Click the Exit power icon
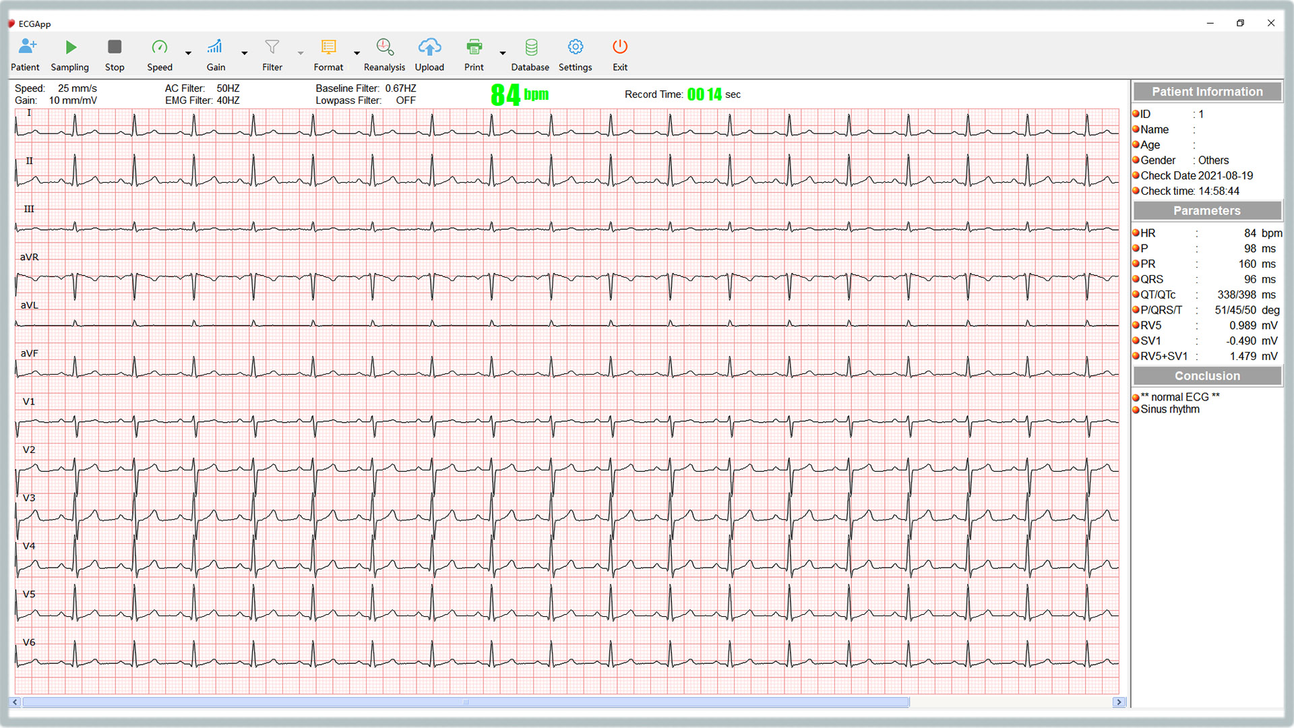This screenshot has height=728, width=1294. pyautogui.click(x=620, y=47)
